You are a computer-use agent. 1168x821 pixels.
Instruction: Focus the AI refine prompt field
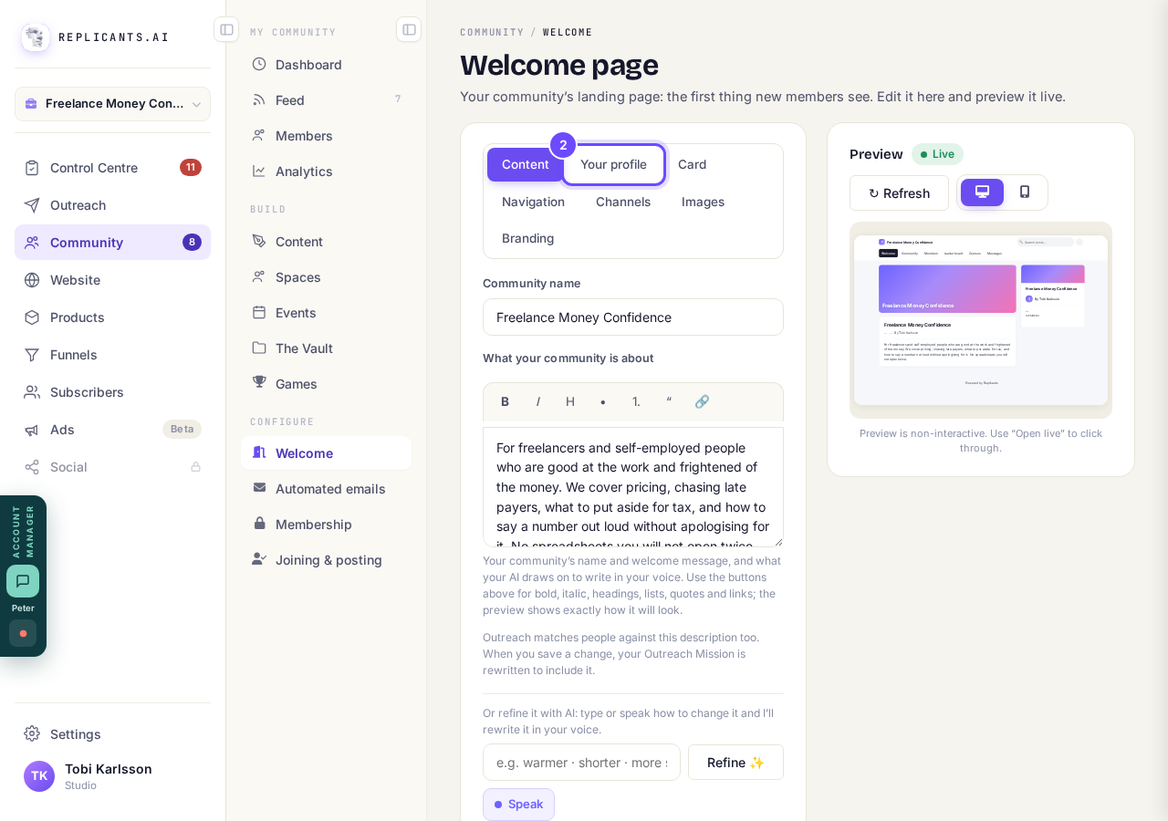point(581,763)
